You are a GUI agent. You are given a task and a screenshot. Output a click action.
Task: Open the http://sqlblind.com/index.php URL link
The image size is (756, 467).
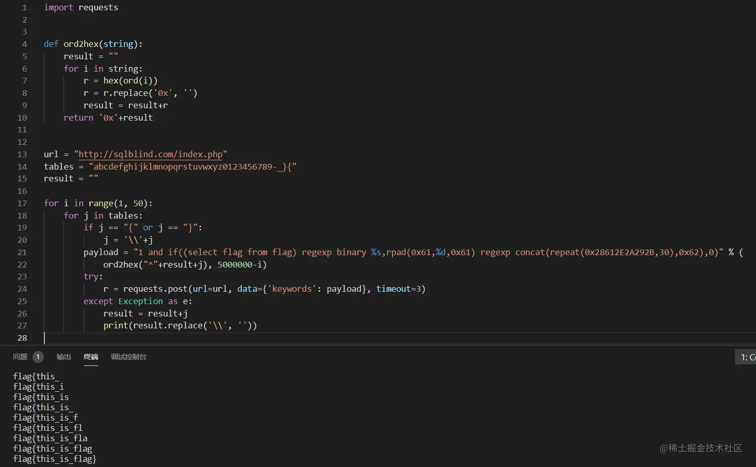pyautogui.click(x=151, y=154)
